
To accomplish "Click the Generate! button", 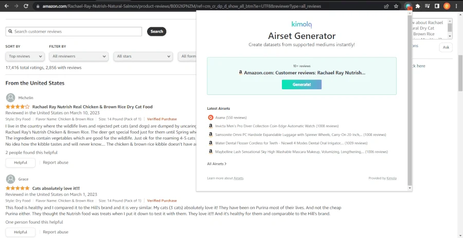I will (301, 85).
